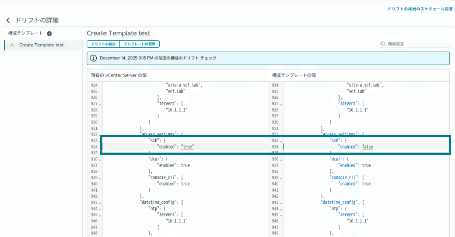The height and width of the screenshot is (237, 455).
Task: Collapse line 944 ntp block in template pane
Action: pyautogui.click(x=281, y=209)
